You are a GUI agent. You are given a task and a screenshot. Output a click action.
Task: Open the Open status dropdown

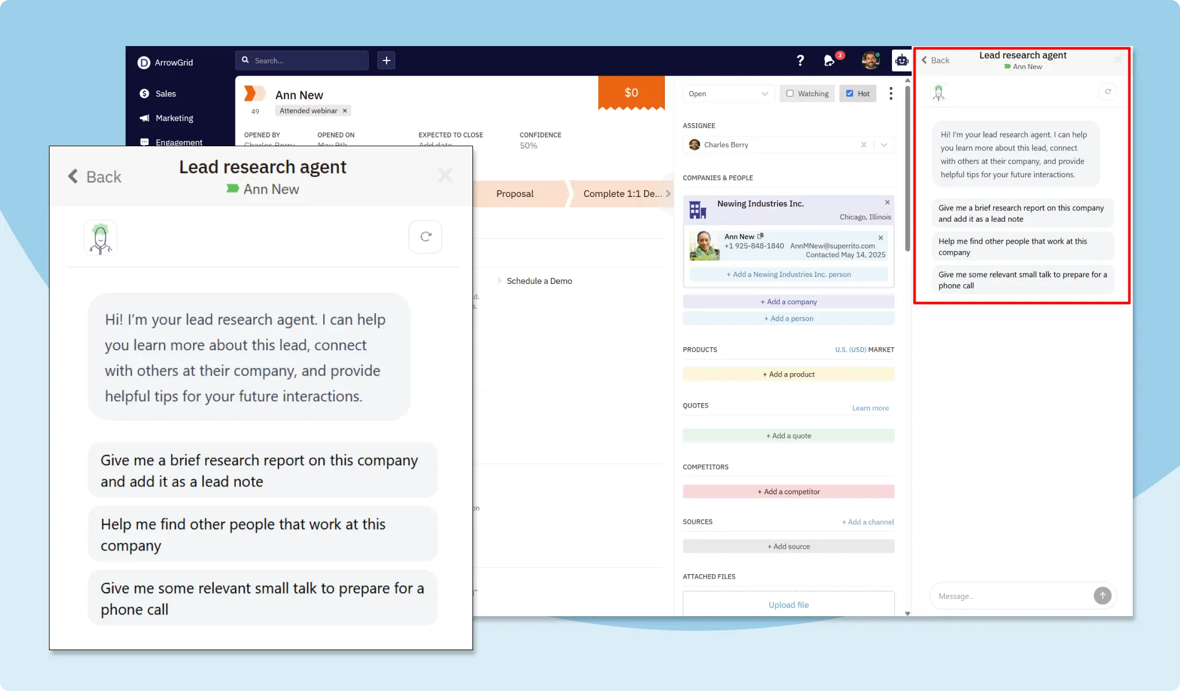click(x=728, y=94)
